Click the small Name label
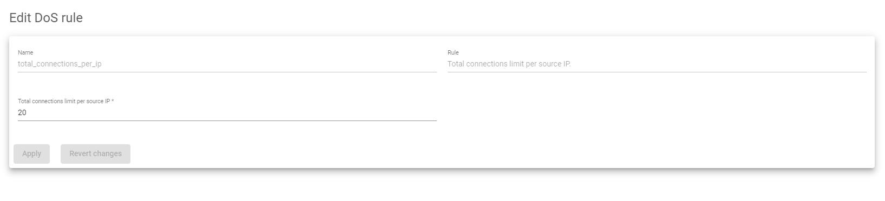This screenshot has height=201, width=885. click(x=25, y=52)
